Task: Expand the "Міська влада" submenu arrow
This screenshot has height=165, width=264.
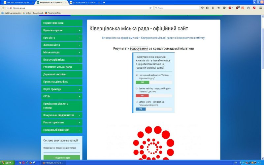Action: [80, 52]
